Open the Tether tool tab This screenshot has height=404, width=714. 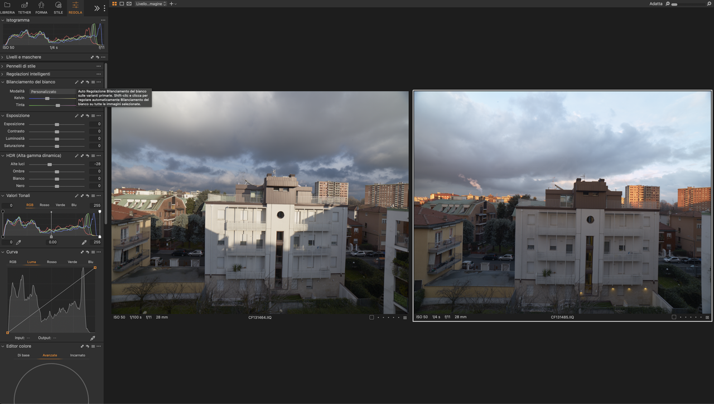point(25,8)
